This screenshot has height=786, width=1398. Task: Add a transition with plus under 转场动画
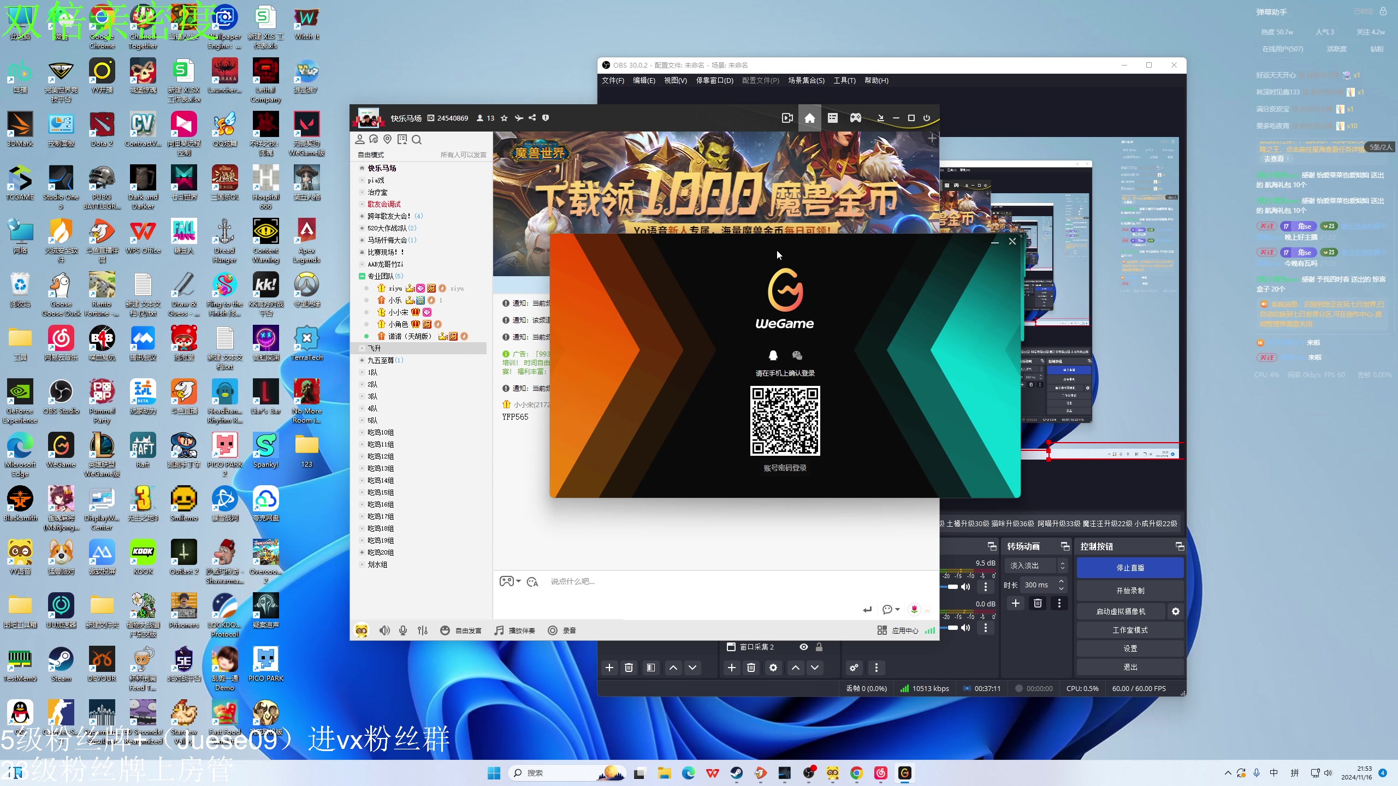click(1016, 603)
